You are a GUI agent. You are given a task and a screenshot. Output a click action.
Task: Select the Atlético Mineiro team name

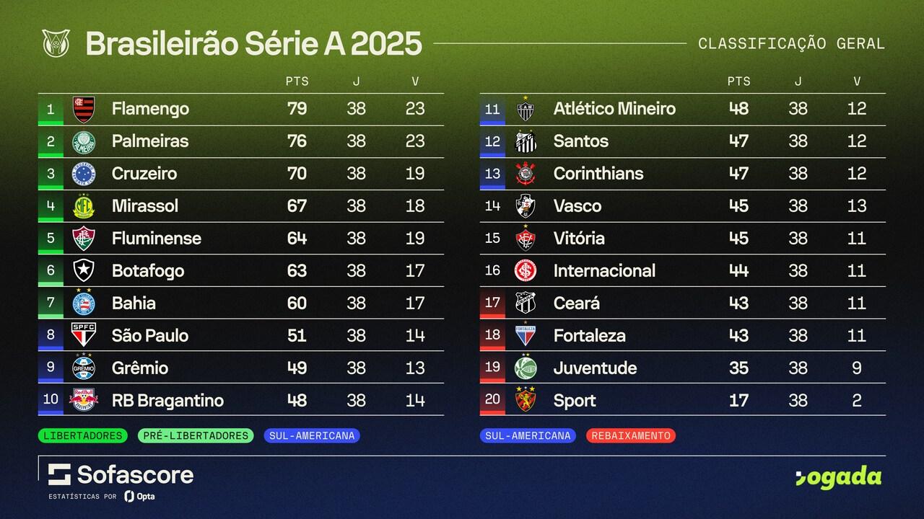[x=614, y=109]
